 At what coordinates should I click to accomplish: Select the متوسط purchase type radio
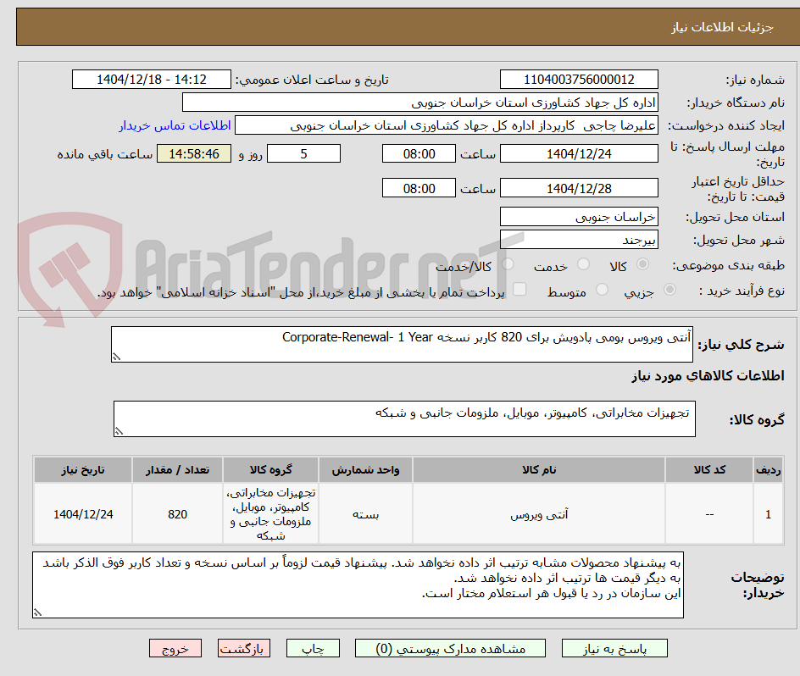click(602, 290)
